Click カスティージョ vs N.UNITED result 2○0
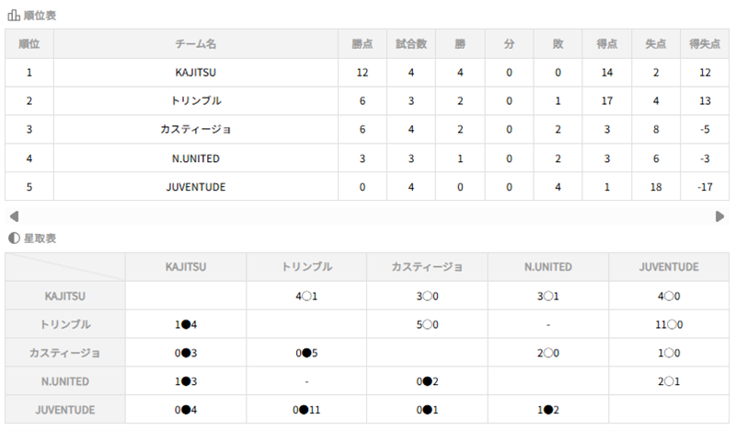 click(547, 352)
